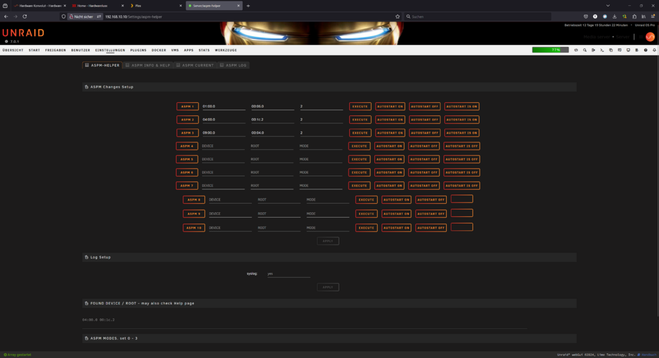Screen dimensions: 659x358
Task: Turn AUTOSTART OFF for ASPM 7
Action: click(x=424, y=185)
